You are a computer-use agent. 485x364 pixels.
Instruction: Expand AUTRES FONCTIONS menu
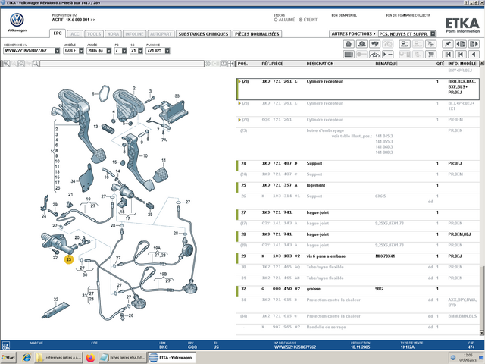tap(353, 33)
